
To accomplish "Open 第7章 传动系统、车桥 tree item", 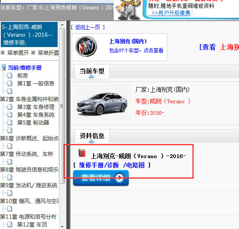I will coord(26,154).
